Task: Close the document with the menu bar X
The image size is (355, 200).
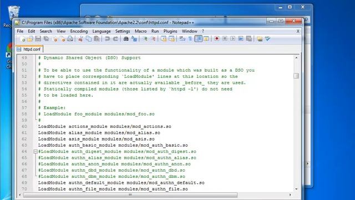Action: tap(298, 31)
